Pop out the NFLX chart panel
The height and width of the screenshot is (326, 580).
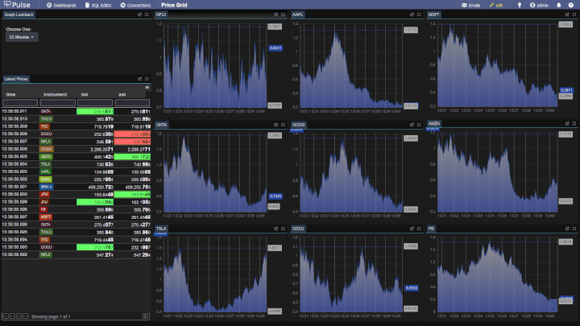click(x=275, y=14)
